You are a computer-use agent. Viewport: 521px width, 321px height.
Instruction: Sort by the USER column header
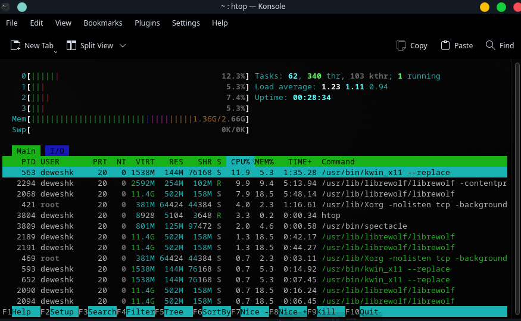(x=50, y=162)
